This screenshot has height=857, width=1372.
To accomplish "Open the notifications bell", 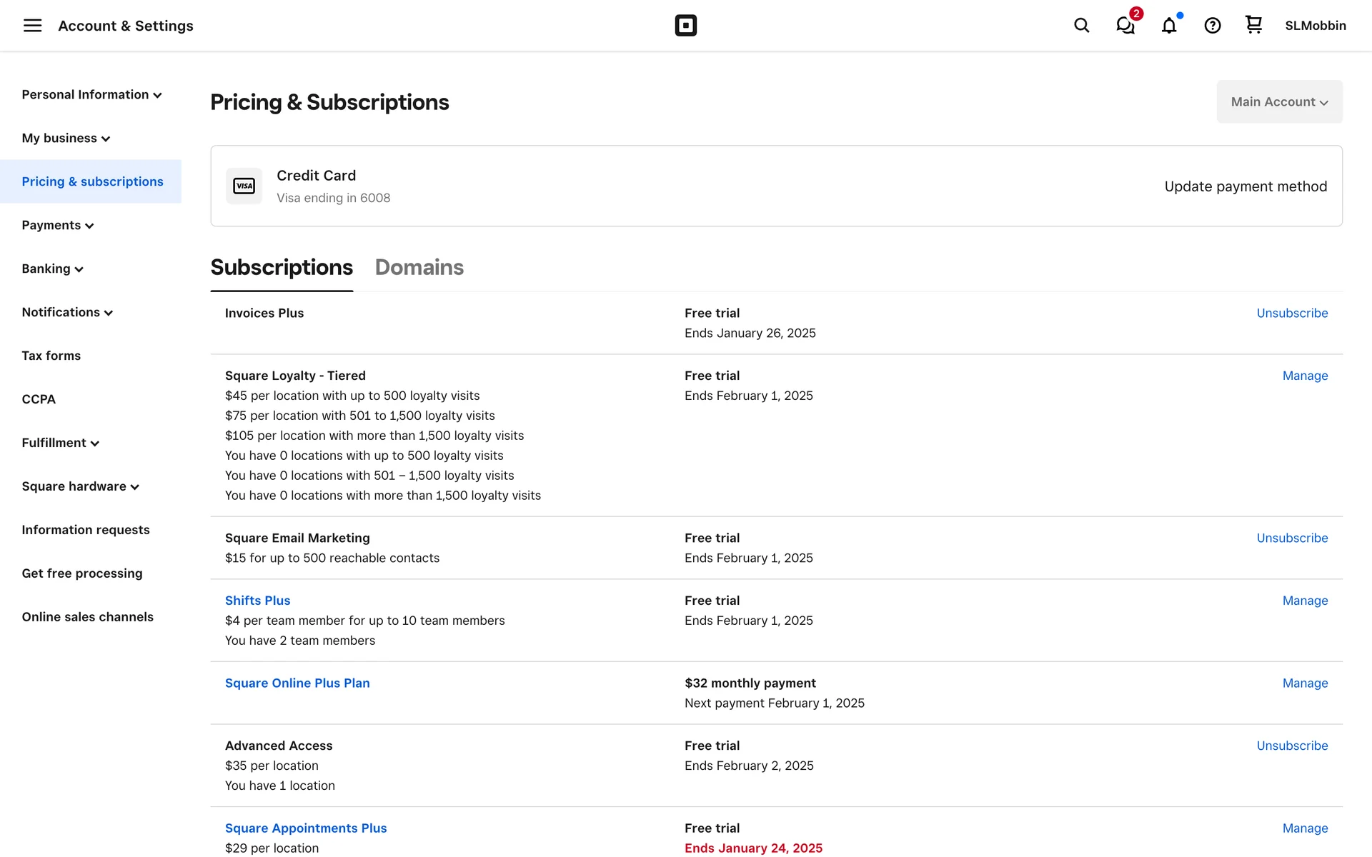I will 1169,26.
